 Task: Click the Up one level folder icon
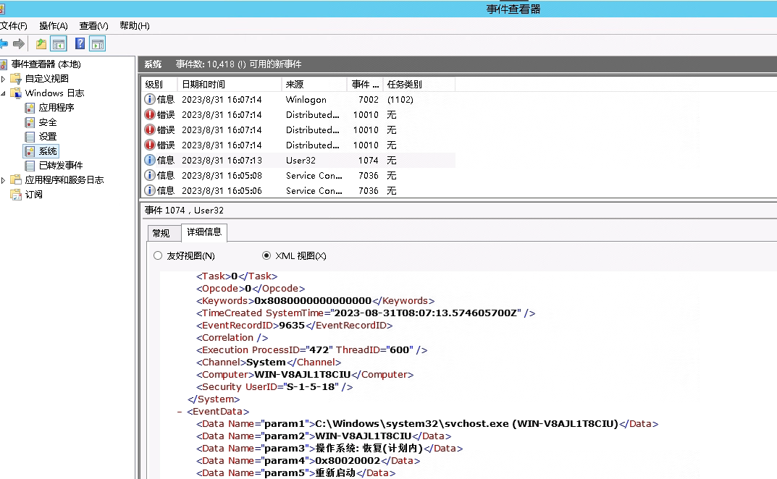point(41,44)
